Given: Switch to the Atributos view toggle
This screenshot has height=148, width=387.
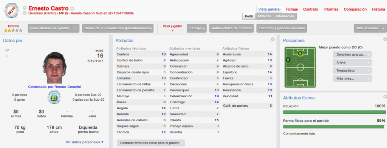Looking at the screenshot, I should click(x=264, y=16).
